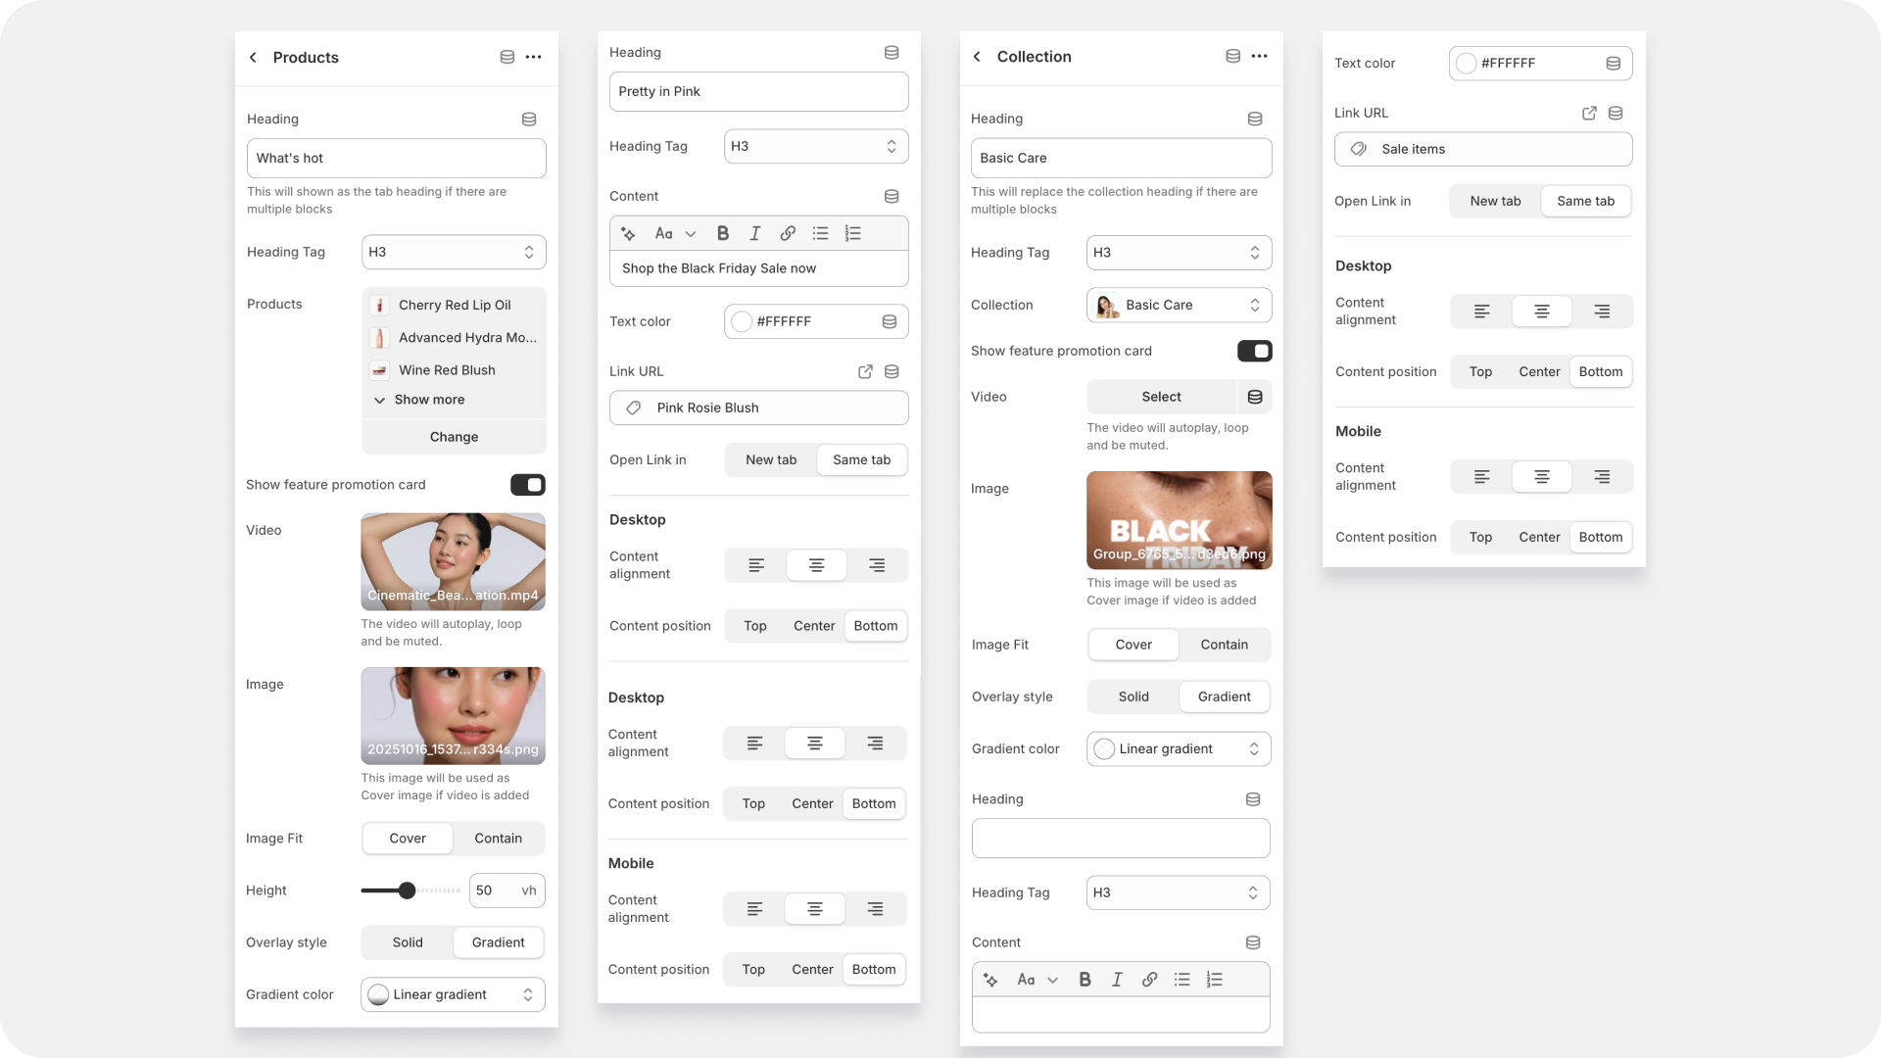
Task: Disable Show feature promotion card in Collection panel
Action: 1254,351
